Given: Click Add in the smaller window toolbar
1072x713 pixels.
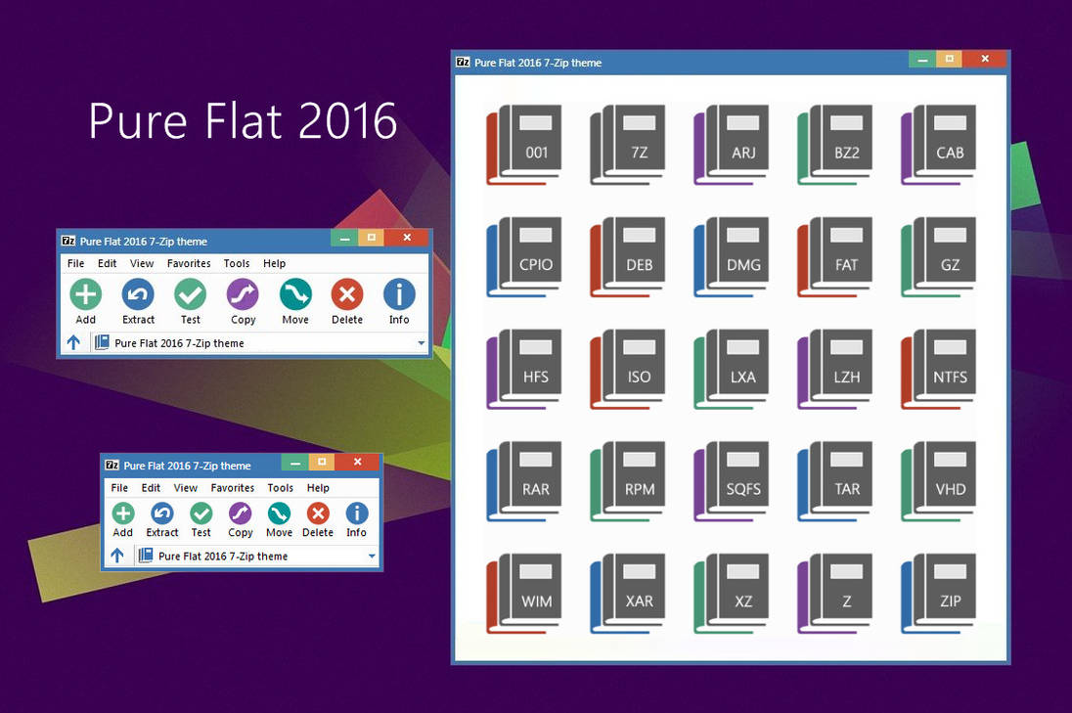Looking at the screenshot, I should 122,512.
